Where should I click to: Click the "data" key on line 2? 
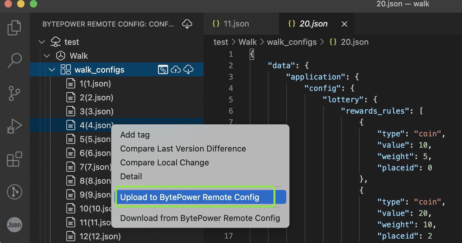(281, 66)
